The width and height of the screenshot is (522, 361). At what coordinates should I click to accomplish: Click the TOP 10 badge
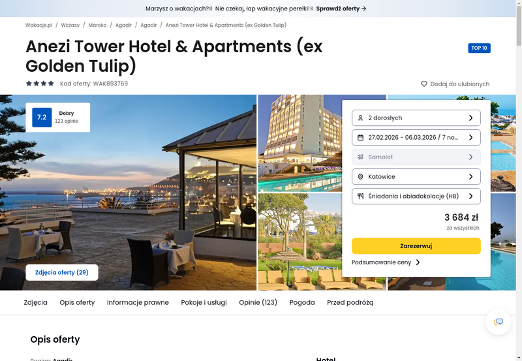[479, 48]
